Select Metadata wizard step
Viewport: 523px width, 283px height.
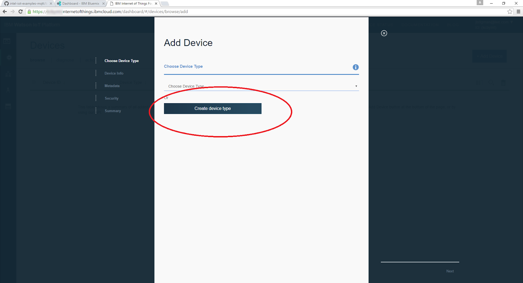(x=112, y=86)
